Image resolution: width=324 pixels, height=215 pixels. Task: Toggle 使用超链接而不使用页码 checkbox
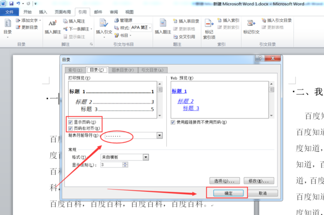173,122
